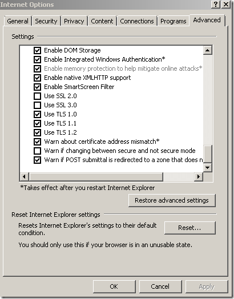Click the horizontal scroll right arrow
The image size is (234, 299).
coord(199,176)
